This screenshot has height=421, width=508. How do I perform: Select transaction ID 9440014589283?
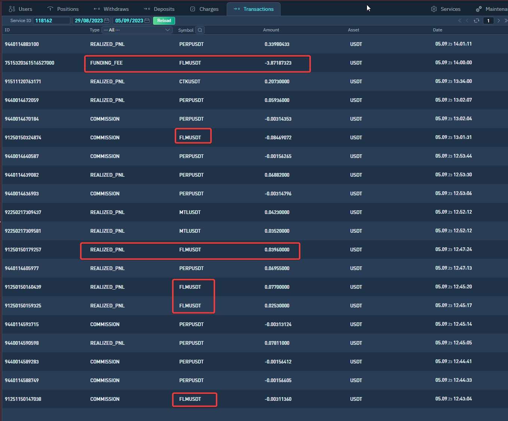(x=22, y=362)
